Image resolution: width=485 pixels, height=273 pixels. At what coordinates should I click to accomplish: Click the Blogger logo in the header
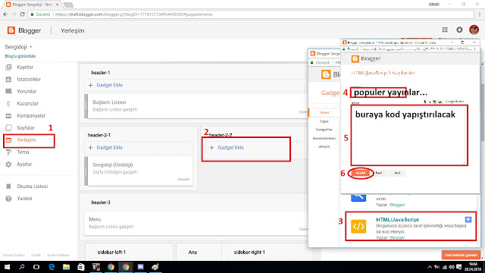[24, 30]
